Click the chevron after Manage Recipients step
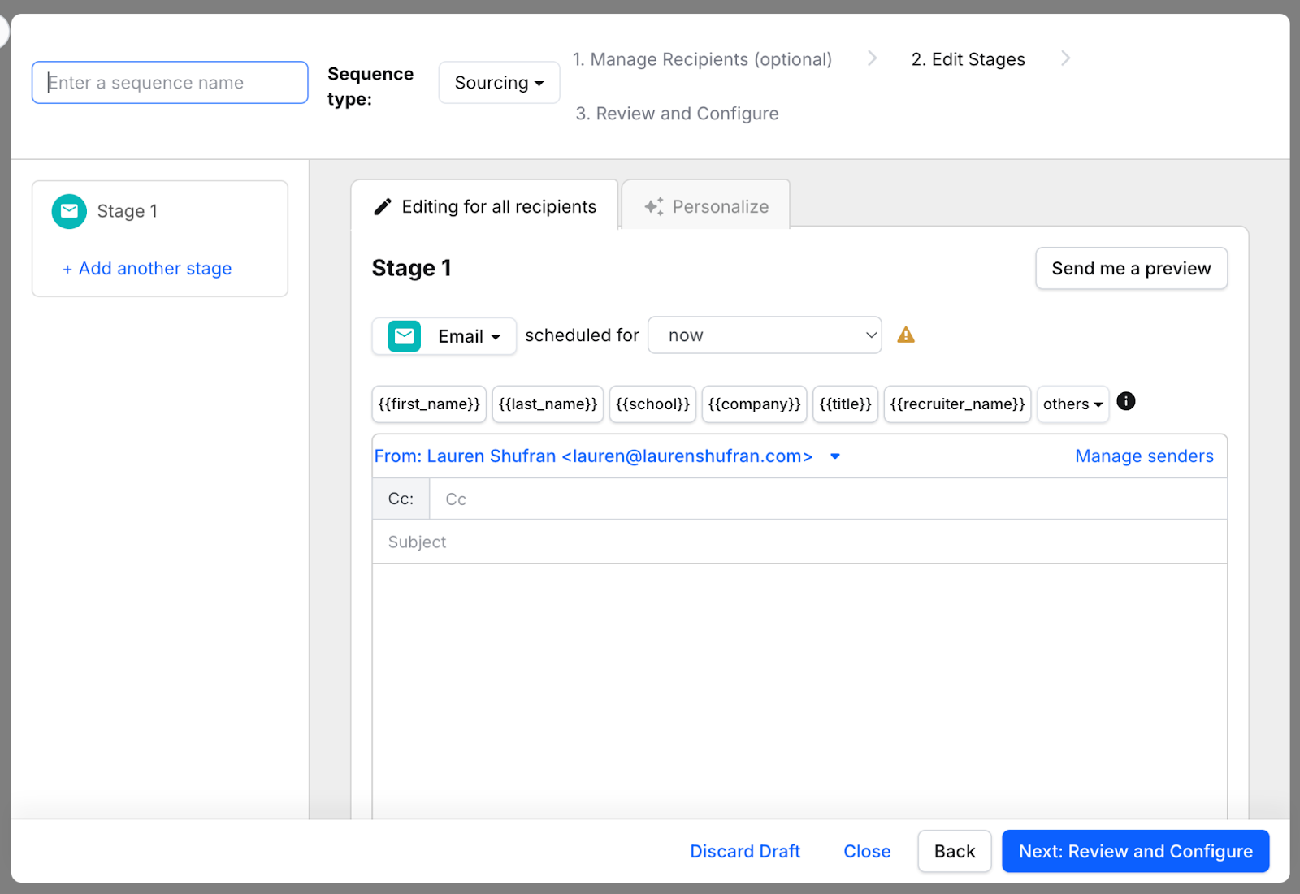This screenshot has height=894, width=1300. (x=872, y=58)
